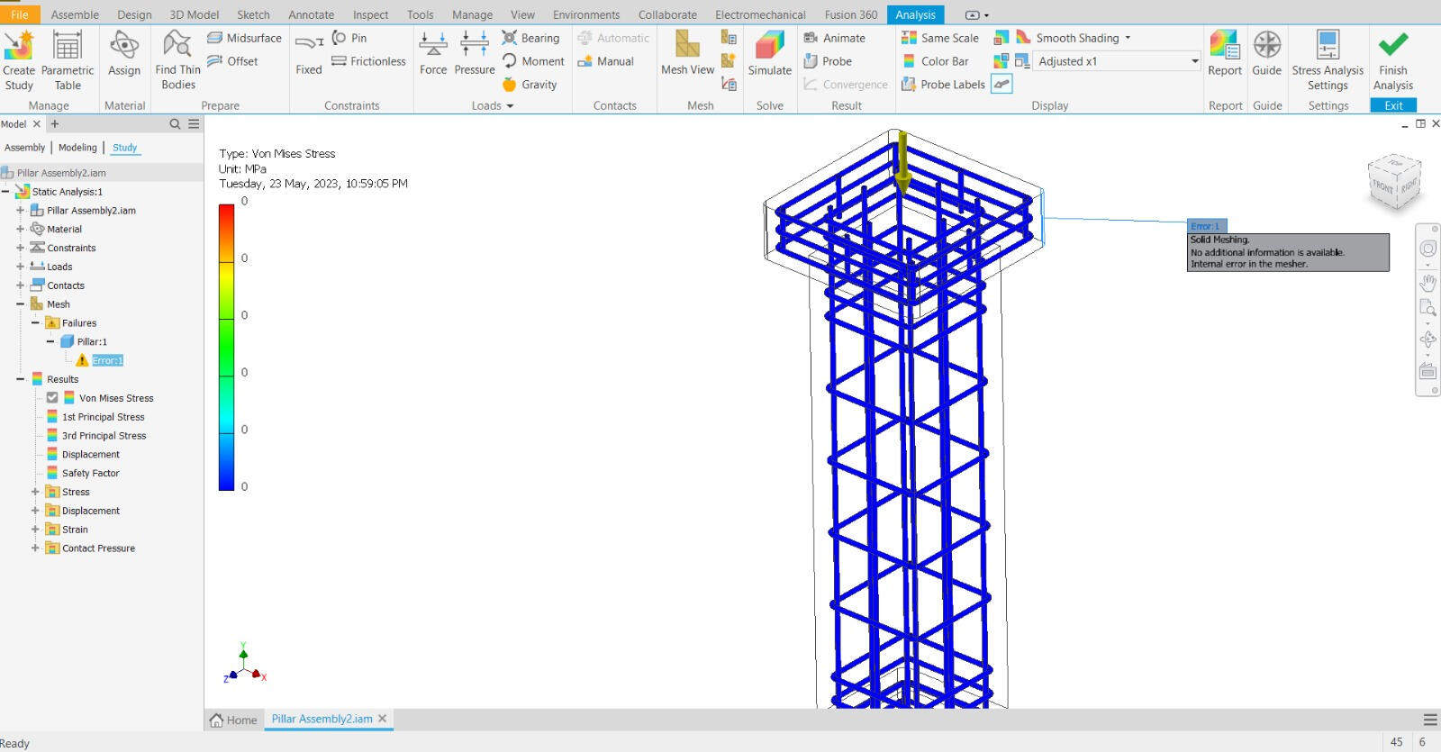Screen dimensions: 1441x752
Task: Apply a Fixed constraint
Action: click(309, 46)
